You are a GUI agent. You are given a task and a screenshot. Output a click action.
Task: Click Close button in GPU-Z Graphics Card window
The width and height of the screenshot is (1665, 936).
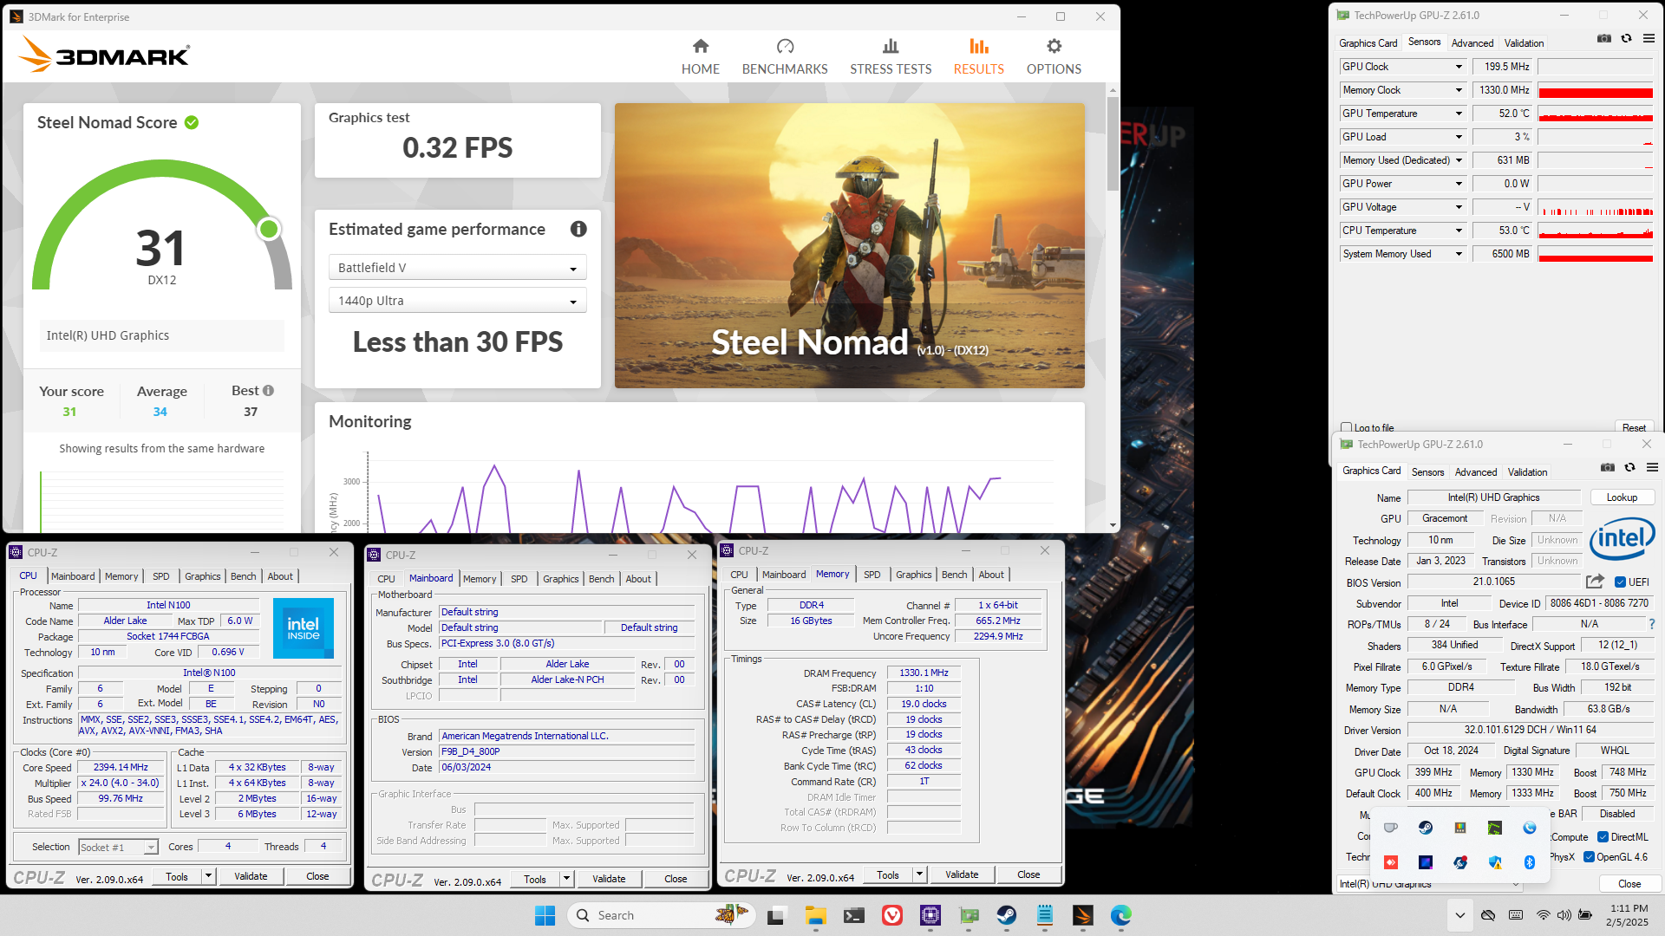coord(1629,884)
